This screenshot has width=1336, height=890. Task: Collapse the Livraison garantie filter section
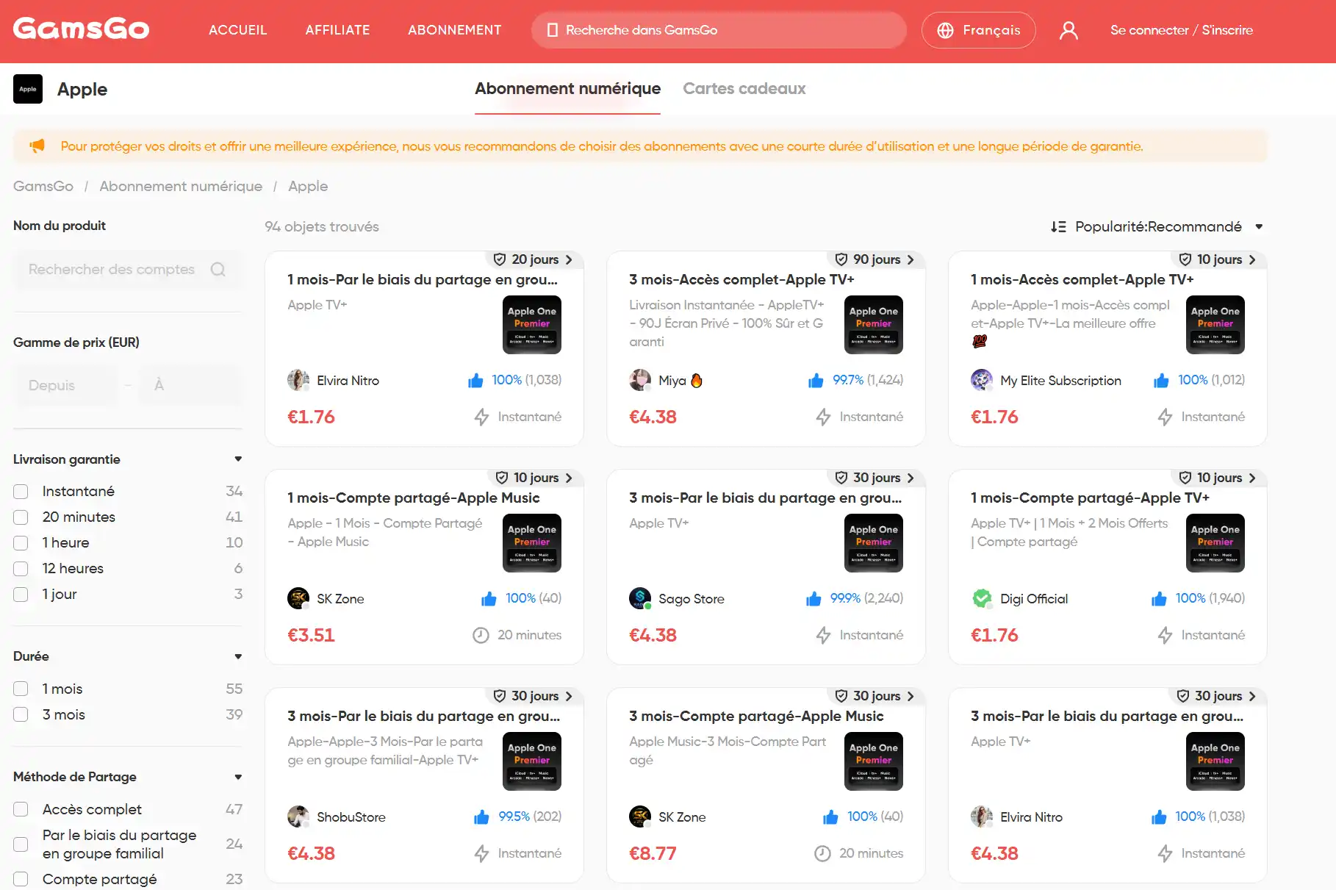click(238, 459)
